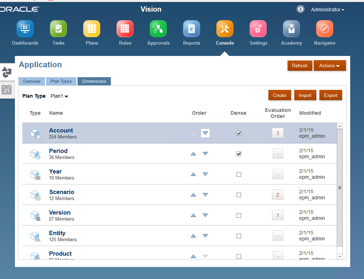Click the Period dimension cube icon

(x=35, y=154)
